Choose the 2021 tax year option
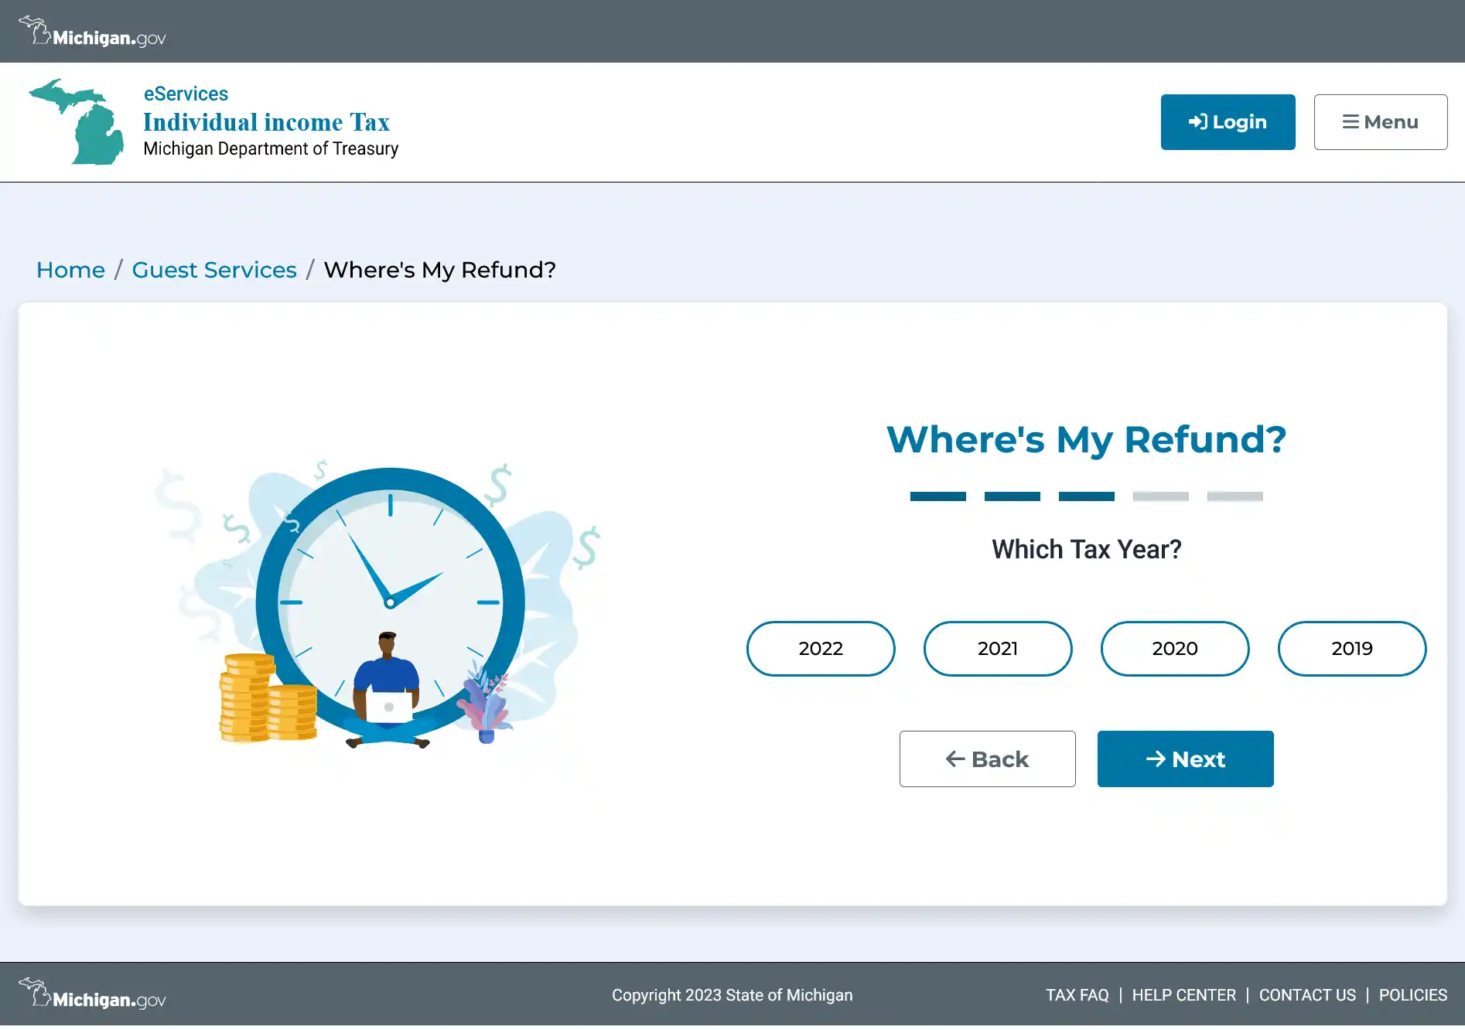The width and height of the screenshot is (1465, 1030). [997, 649]
